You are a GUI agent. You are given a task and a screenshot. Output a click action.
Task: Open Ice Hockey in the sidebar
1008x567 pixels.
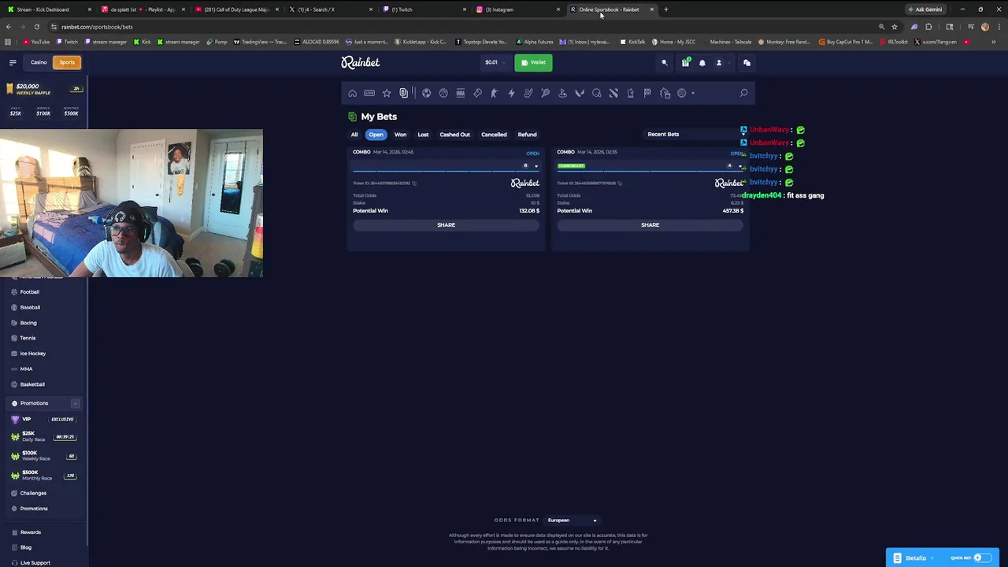tap(33, 354)
